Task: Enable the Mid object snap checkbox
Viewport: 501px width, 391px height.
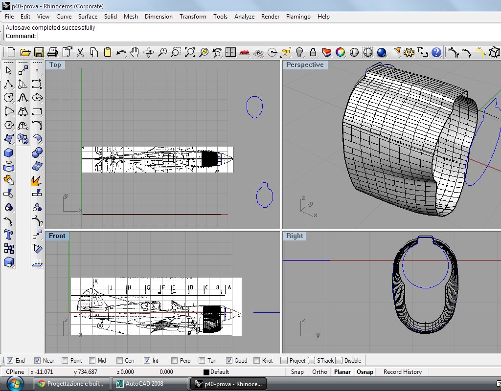Action: coord(91,361)
